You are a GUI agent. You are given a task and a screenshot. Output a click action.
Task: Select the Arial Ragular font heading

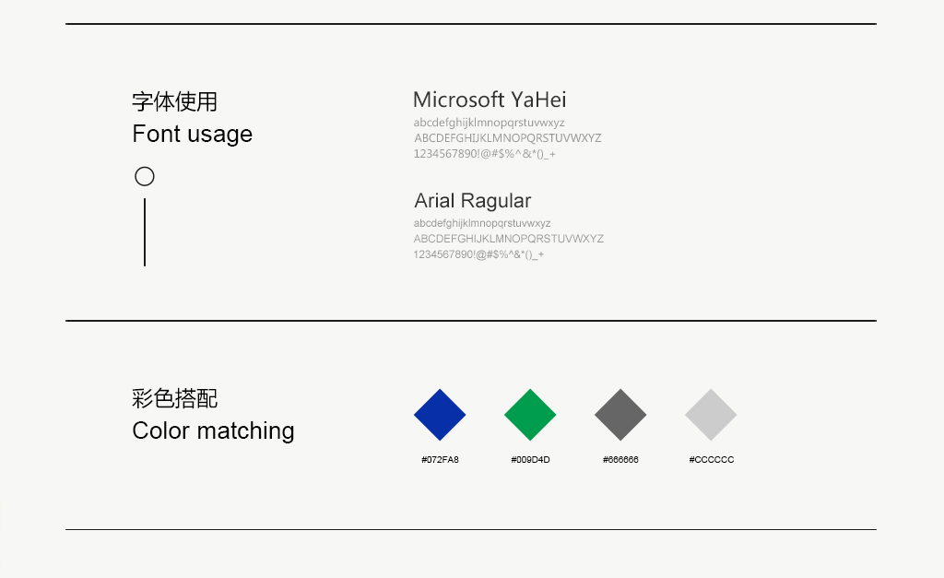click(473, 200)
